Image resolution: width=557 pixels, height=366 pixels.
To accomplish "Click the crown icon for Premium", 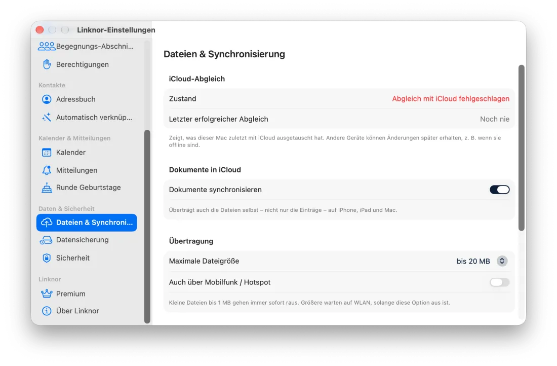I will tap(47, 294).
